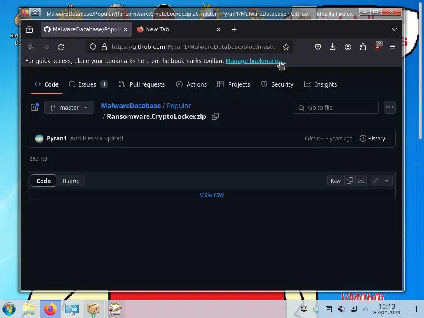
Task: Close the MalwareDatabase GitHub tab
Action: [x=125, y=29]
